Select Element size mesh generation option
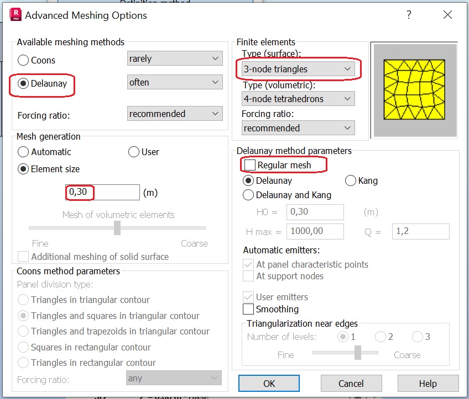 point(23,169)
